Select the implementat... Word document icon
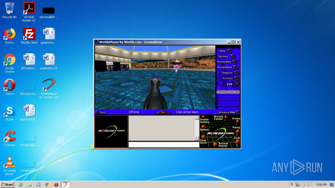The width and height of the screenshot is (335, 188). pyautogui.click(x=29, y=113)
